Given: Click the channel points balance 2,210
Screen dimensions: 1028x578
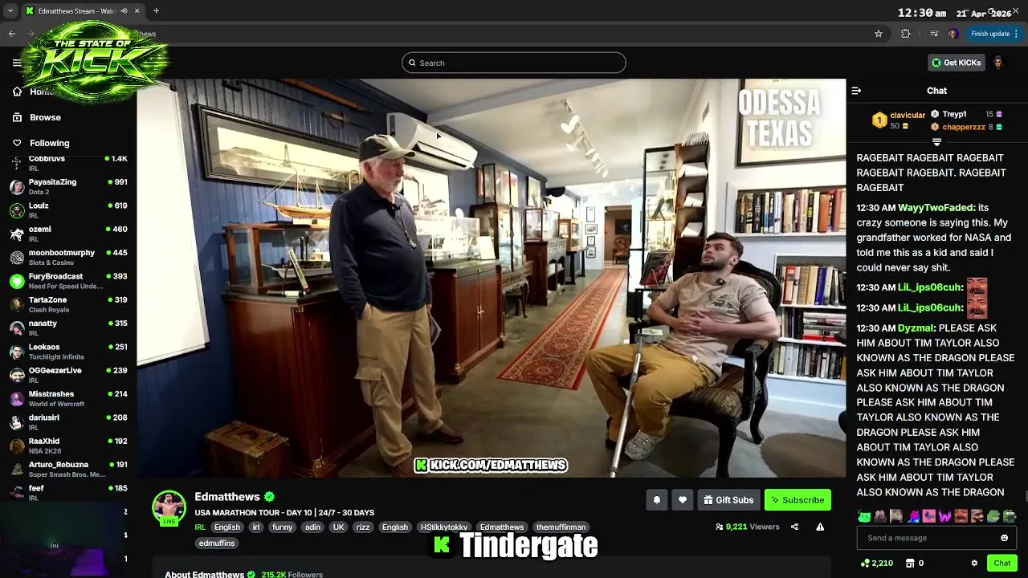Looking at the screenshot, I should 876,564.
